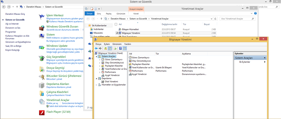Open Görünüm menu in Bilgisayar Yönetimi
The image size is (281, 119).
click(x=117, y=44)
